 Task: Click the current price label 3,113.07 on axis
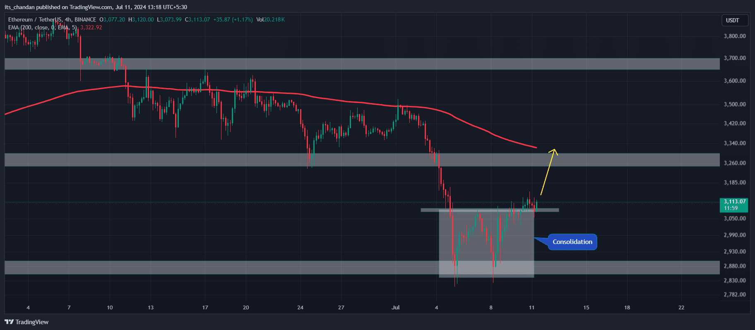735,202
